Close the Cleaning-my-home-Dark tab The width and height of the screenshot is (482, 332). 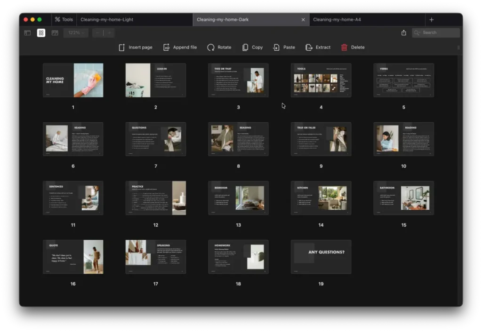point(303,20)
